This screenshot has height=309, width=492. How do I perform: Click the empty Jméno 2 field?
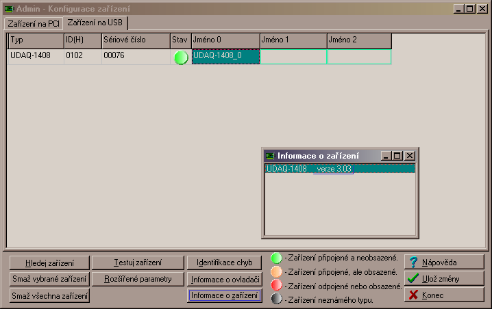[x=360, y=57]
